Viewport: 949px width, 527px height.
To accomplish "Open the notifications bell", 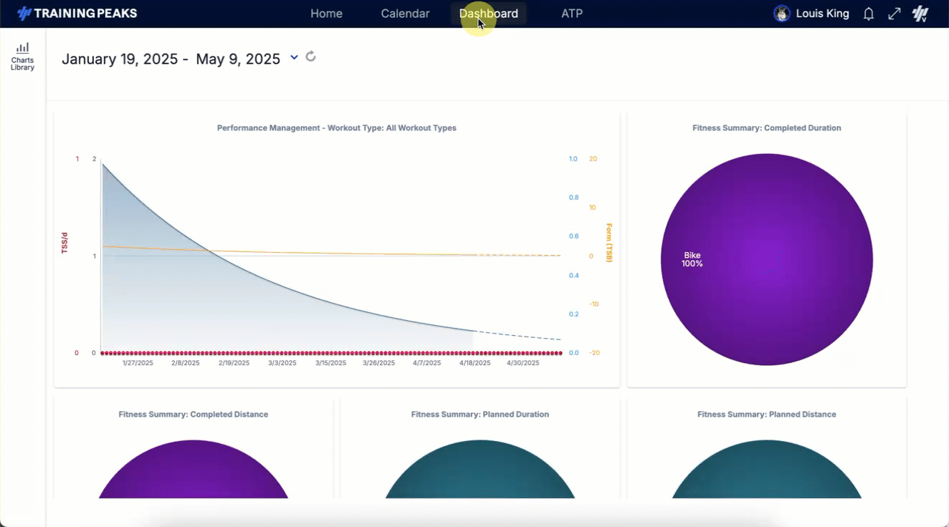I will (x=868, y=14).
